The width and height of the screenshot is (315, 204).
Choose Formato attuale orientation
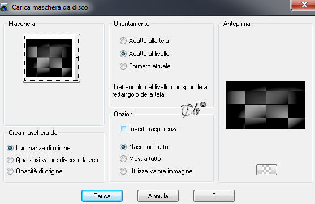click(145, 66)
